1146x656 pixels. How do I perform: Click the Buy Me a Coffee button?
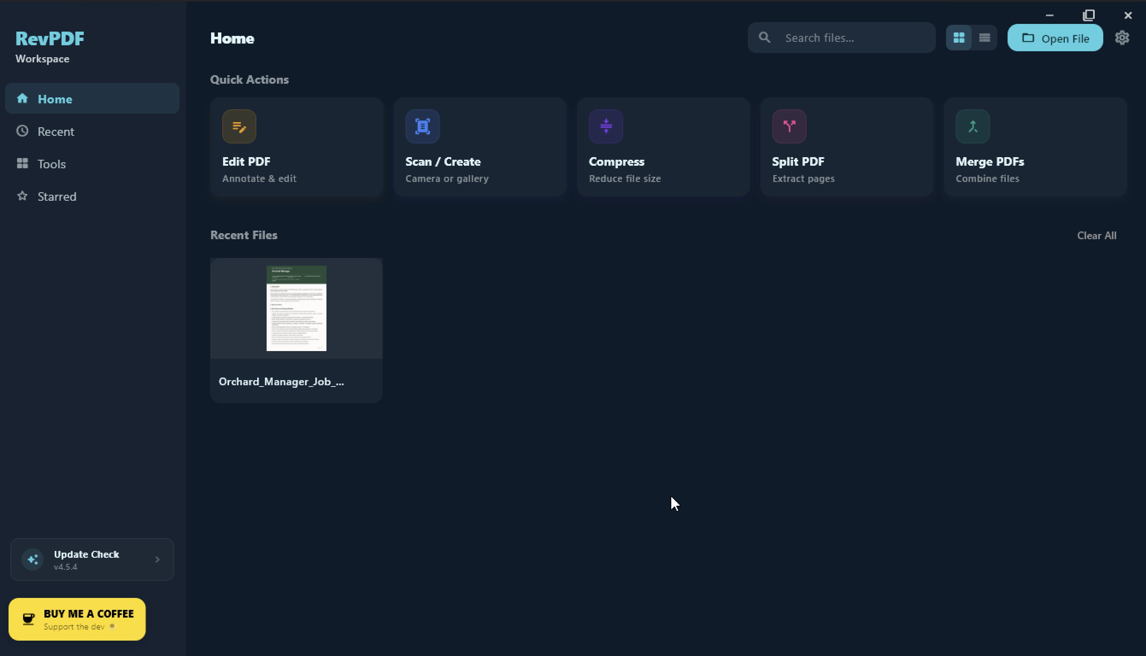[77, 619]
